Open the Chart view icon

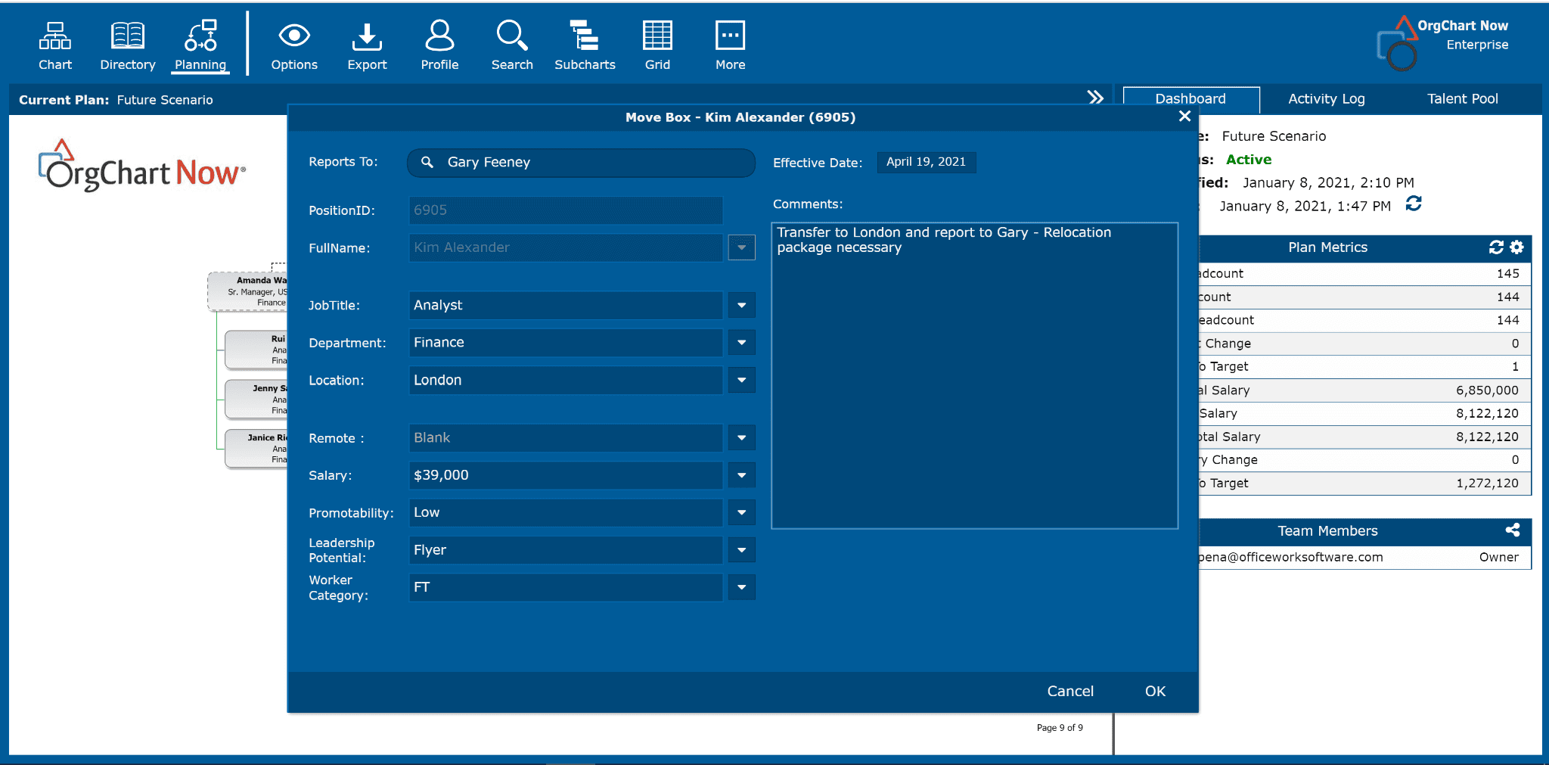click(55, 45)
